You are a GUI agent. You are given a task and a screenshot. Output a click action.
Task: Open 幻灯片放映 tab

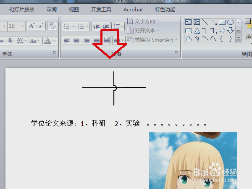click(22, 10)
